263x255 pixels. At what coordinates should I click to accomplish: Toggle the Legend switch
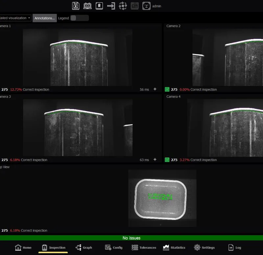[x=80, y=18]
